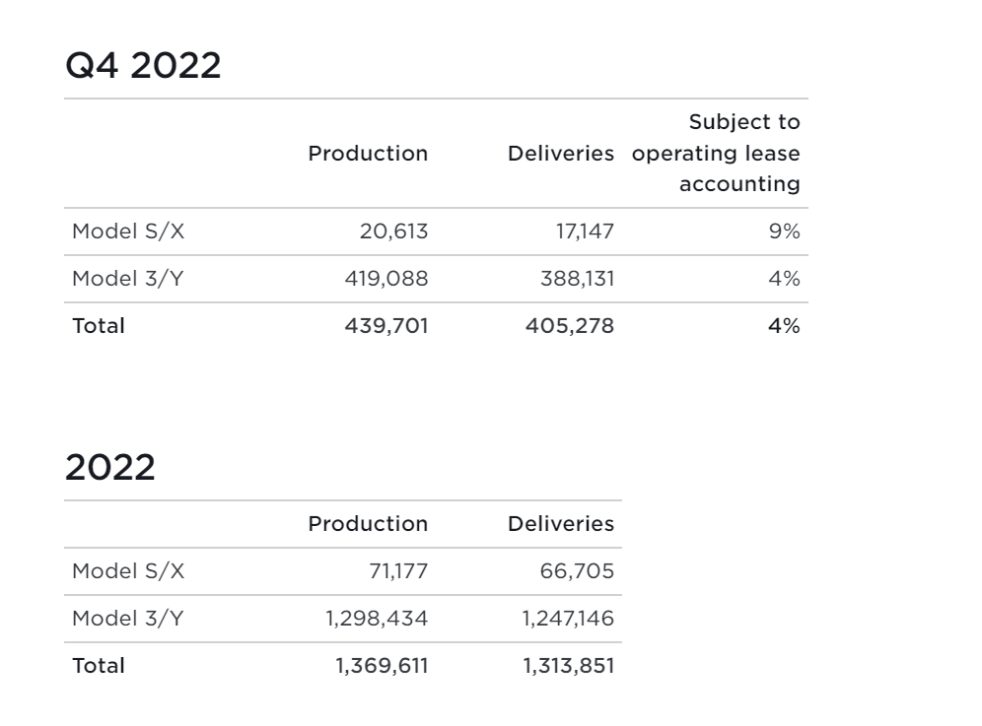Screen dimensions: 982x726
Task: Click the annual total production 1,369,611
Action: [x=382, y=666]
